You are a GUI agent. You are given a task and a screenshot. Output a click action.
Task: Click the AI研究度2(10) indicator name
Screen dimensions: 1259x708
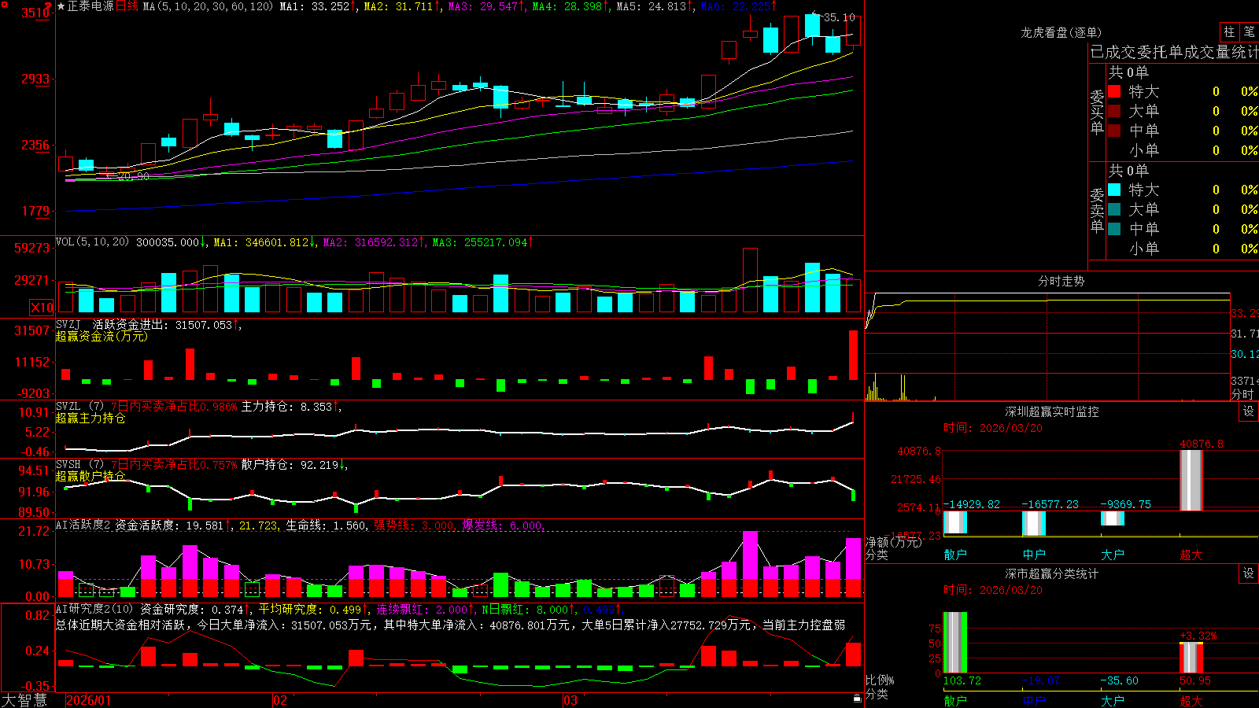94,609
